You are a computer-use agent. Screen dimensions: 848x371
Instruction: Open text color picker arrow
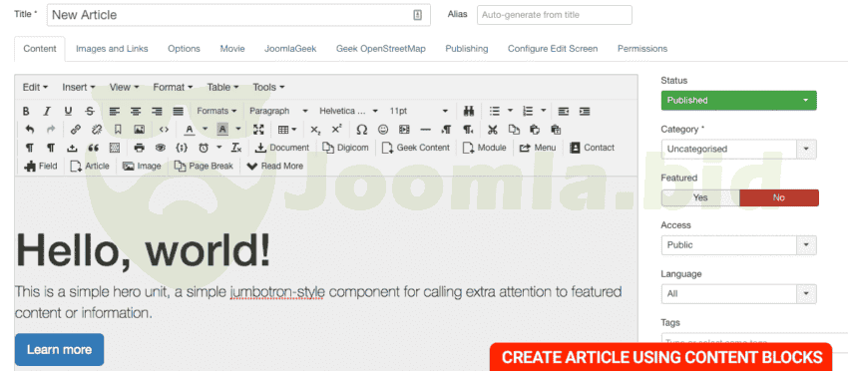pos(205,130)
